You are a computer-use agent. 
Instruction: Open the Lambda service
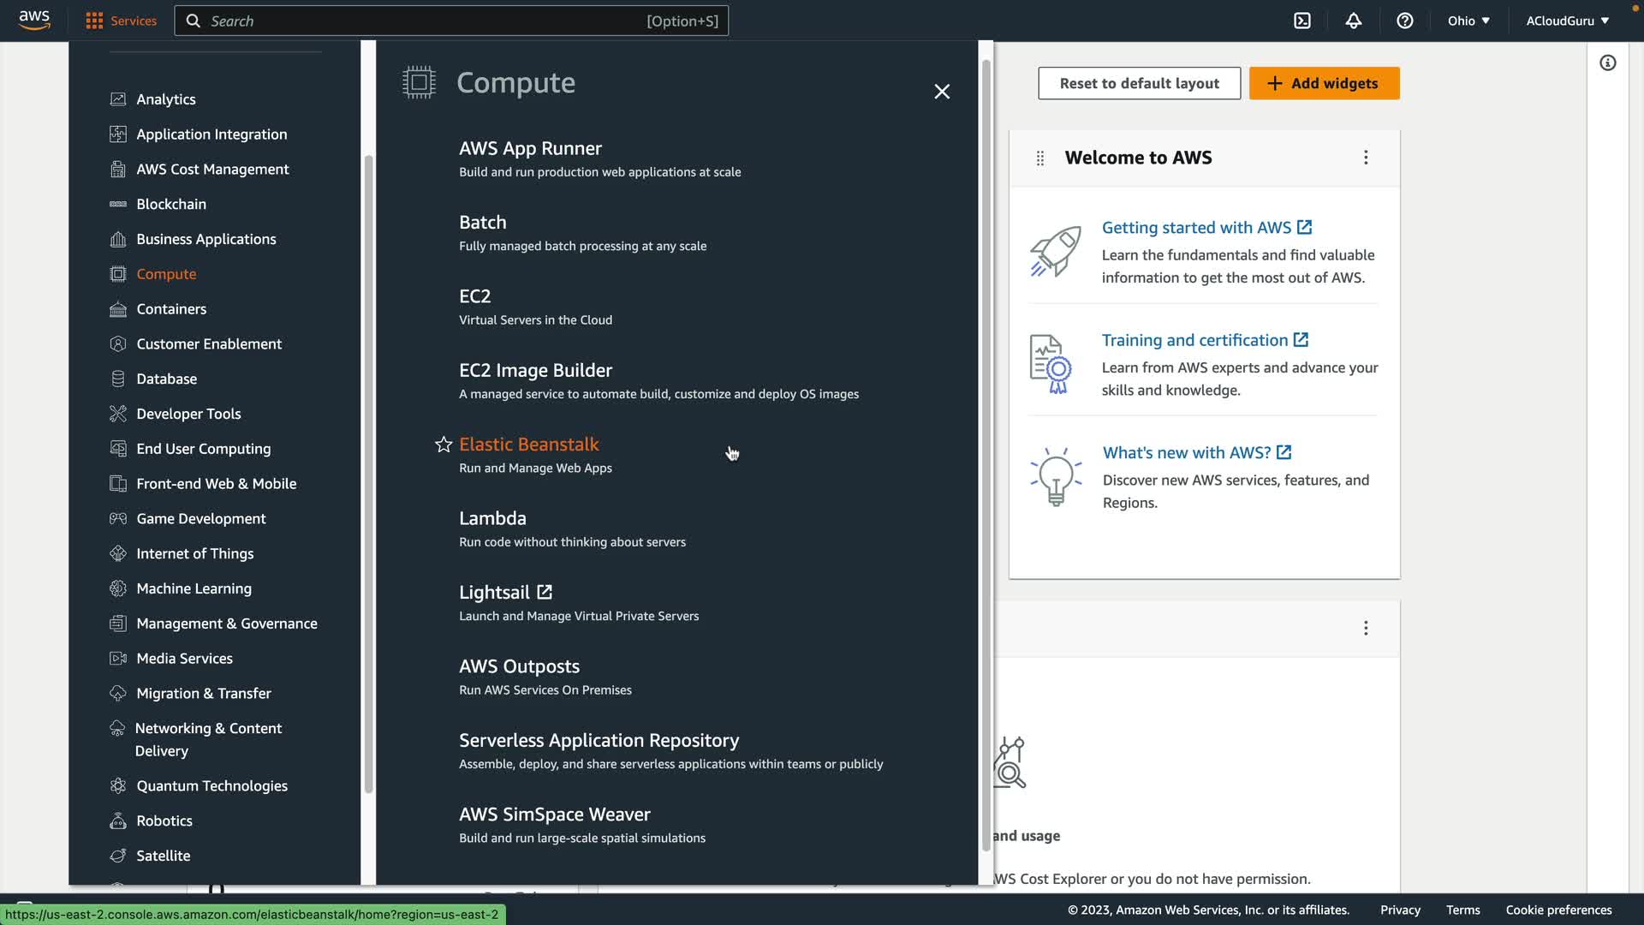[x=492, y=518]
